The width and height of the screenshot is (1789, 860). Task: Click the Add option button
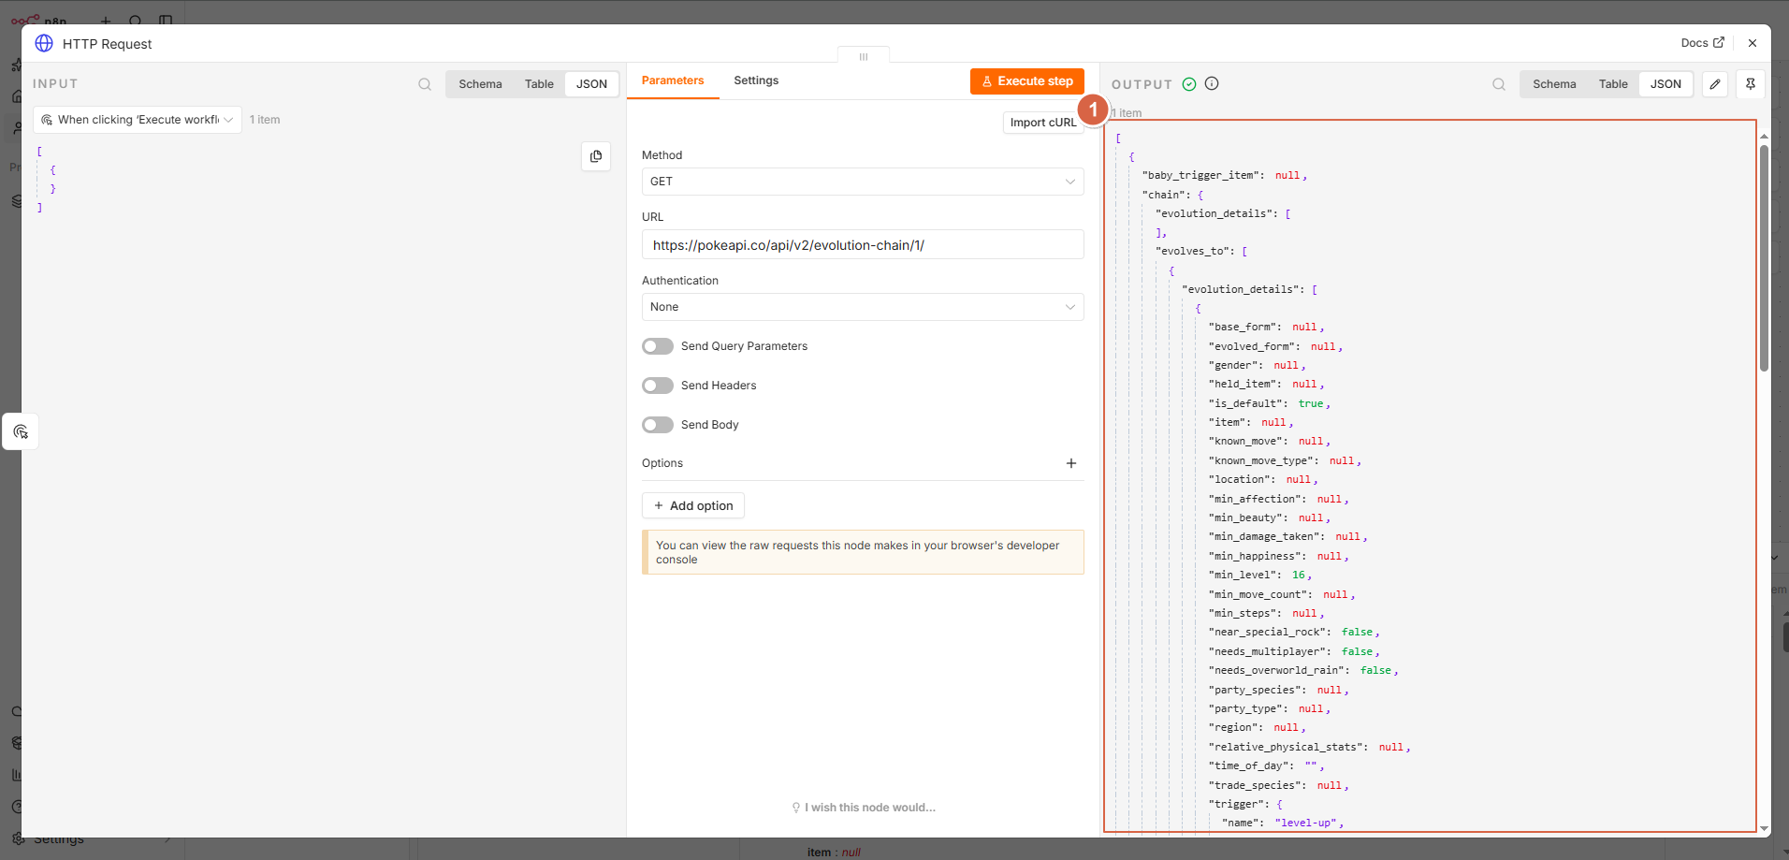point(693,505)
